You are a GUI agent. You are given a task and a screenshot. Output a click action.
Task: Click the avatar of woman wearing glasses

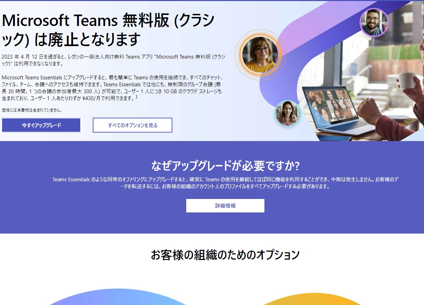pyautogui.click(x=260, y=55)
